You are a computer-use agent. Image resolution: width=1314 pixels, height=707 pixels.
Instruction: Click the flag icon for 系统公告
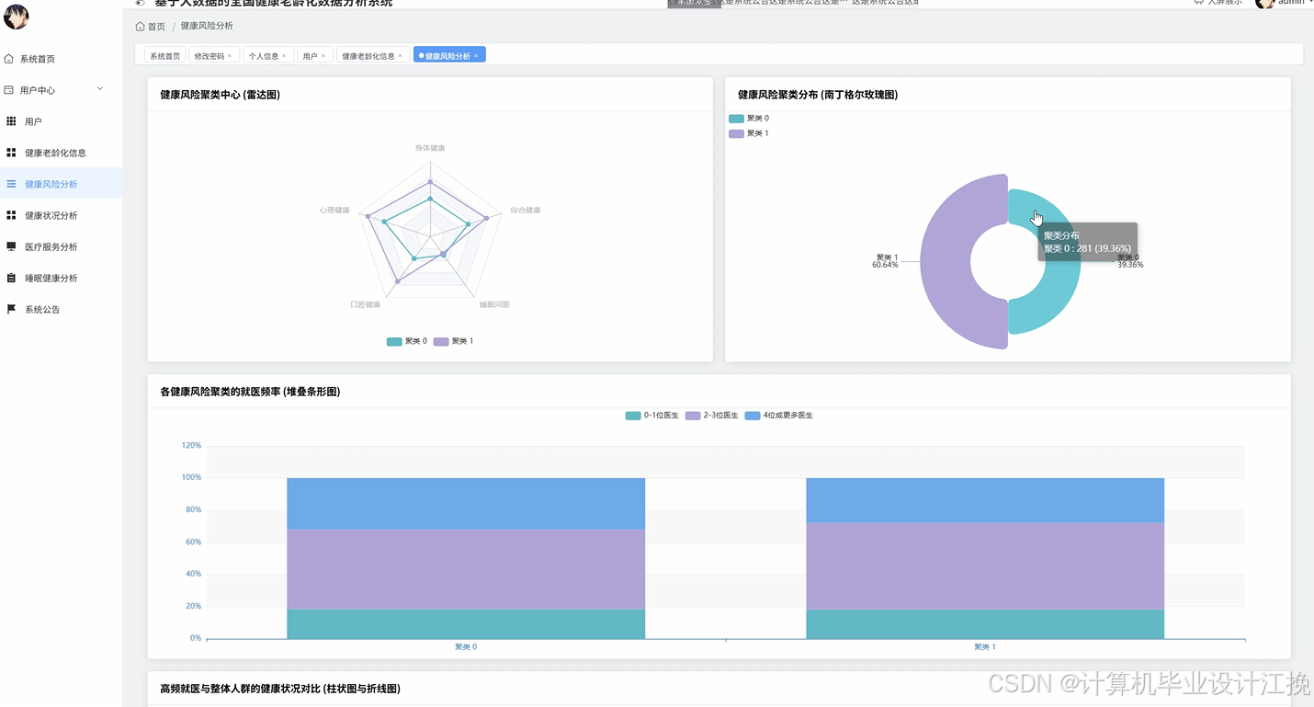point(11,309)
